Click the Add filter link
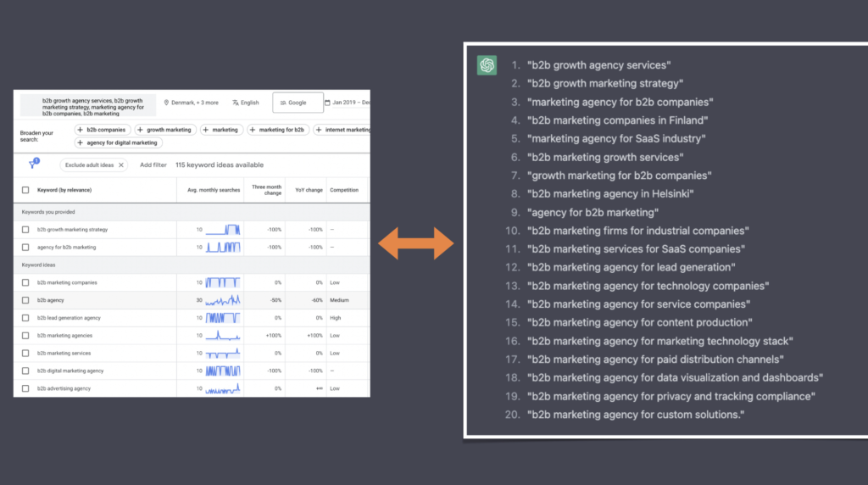The width and height of the screenshot is (868, 485). 153,165
